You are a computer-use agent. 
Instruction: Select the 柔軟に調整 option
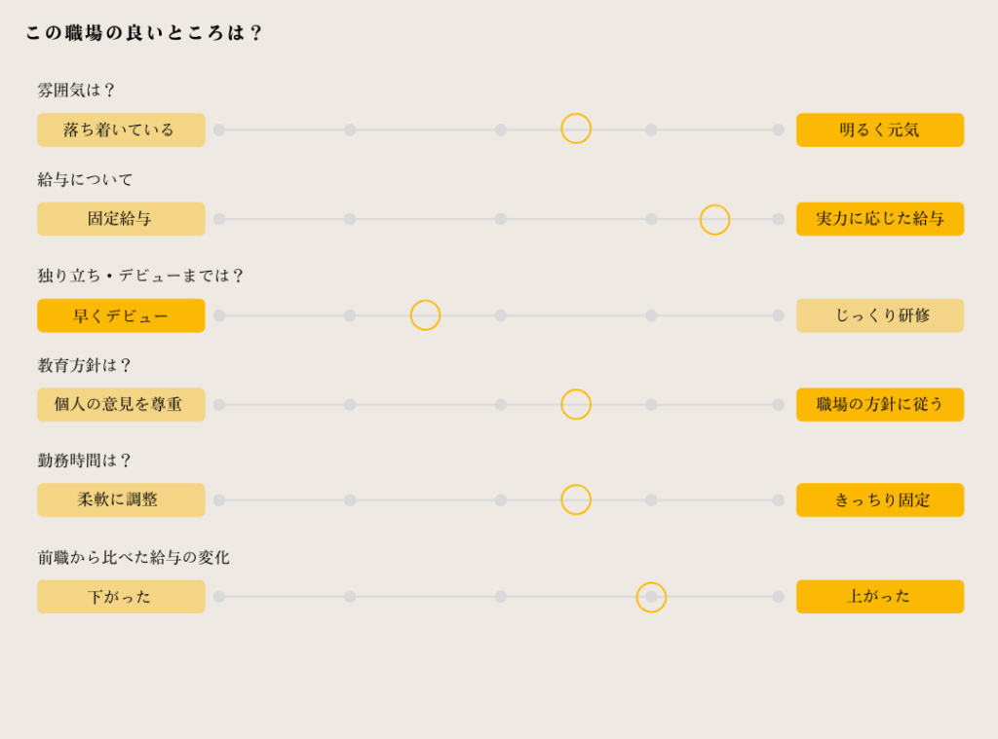click(x=121, y=499)
